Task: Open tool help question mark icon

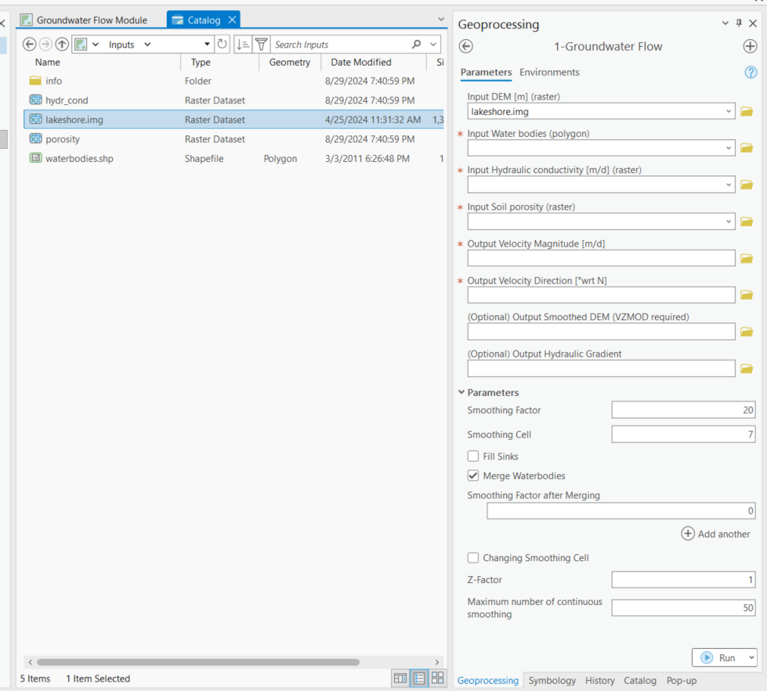Action: (x=751, y=73)
